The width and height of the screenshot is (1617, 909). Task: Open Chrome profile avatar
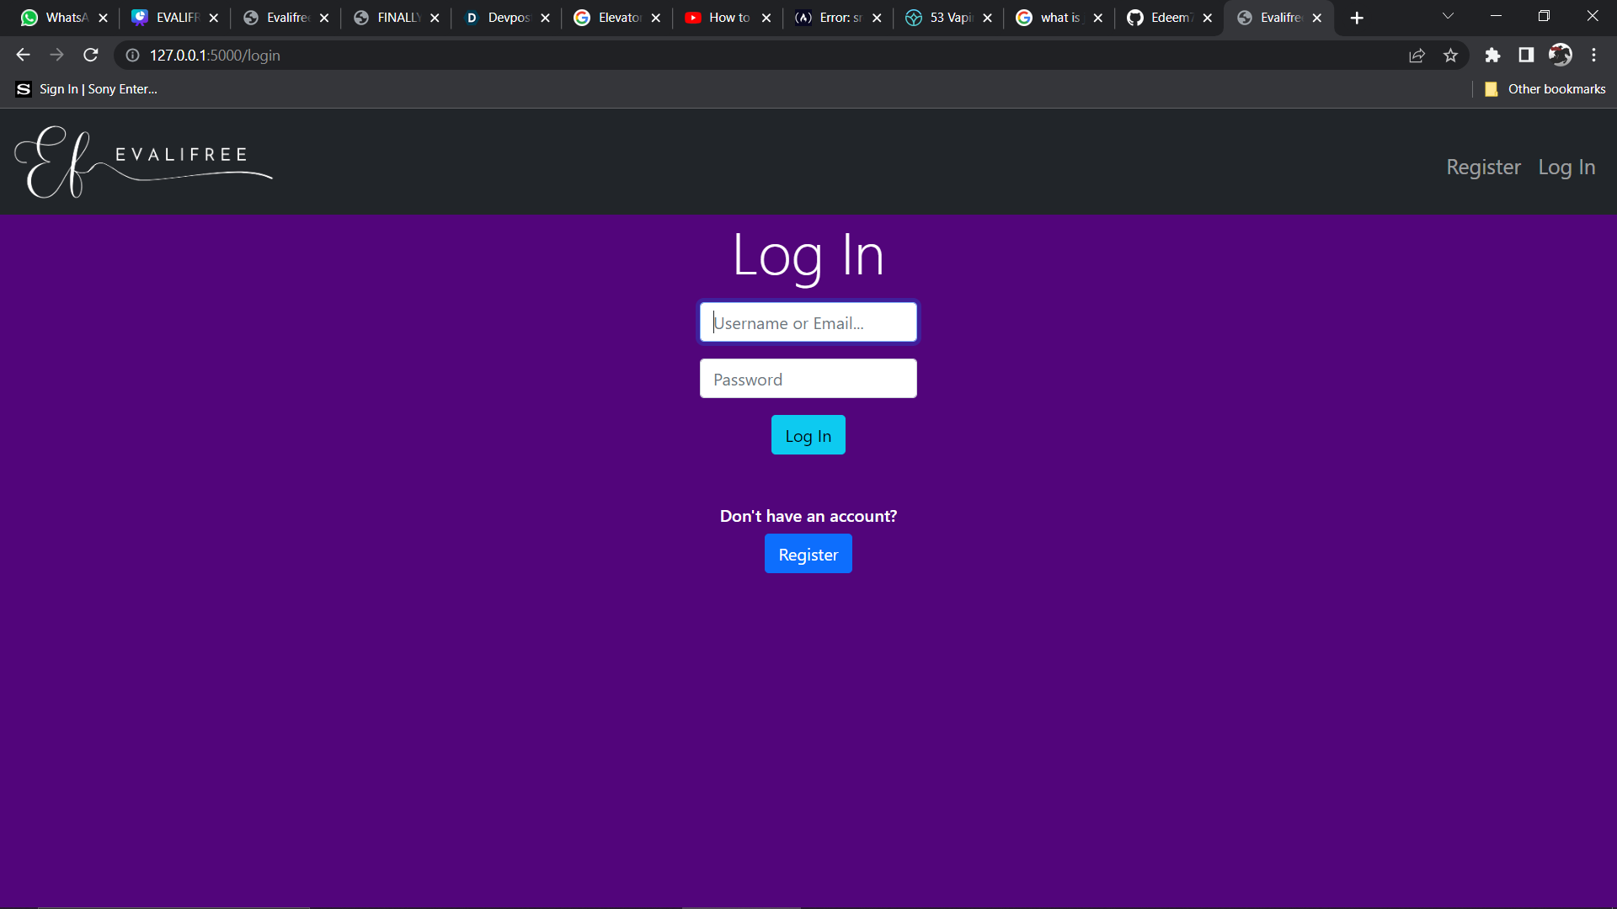point(1560,55)
